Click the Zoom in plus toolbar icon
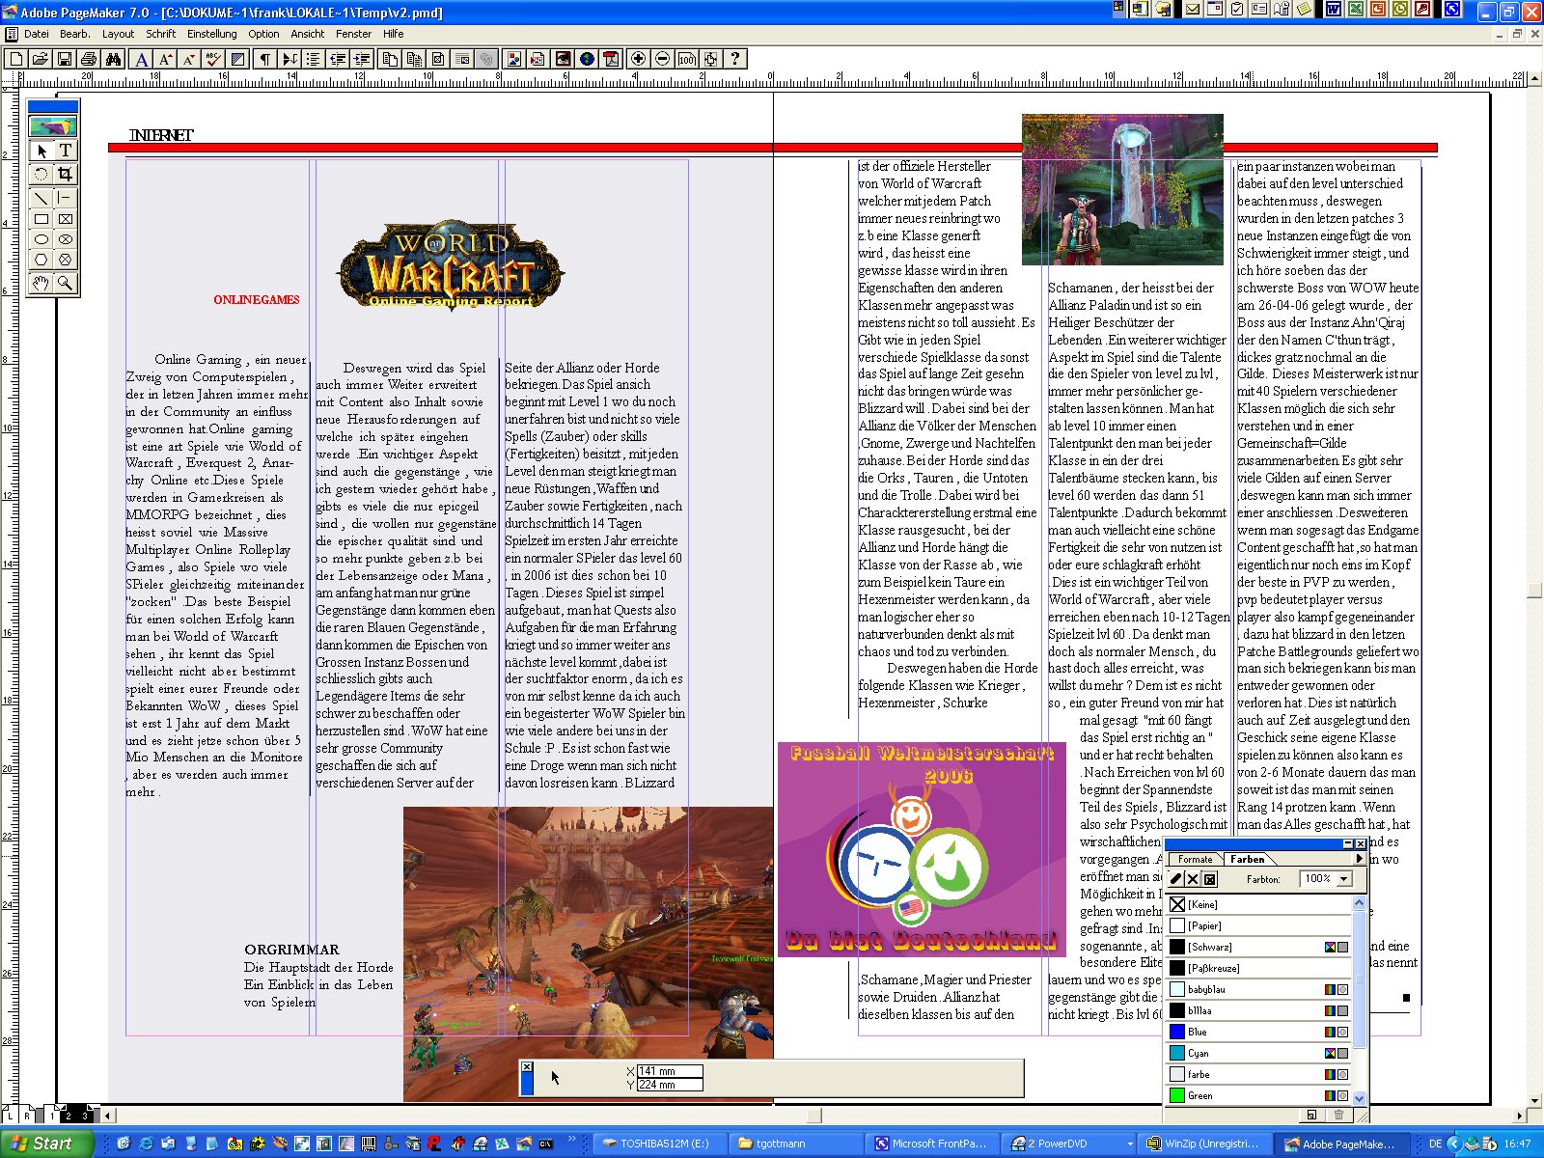 (638, 59)
